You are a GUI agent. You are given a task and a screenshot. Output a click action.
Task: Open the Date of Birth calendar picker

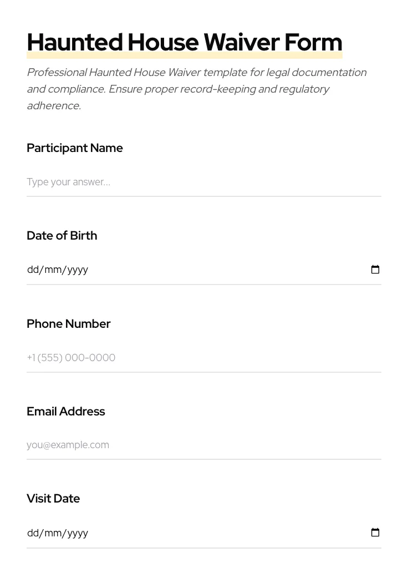click(375, 270)
